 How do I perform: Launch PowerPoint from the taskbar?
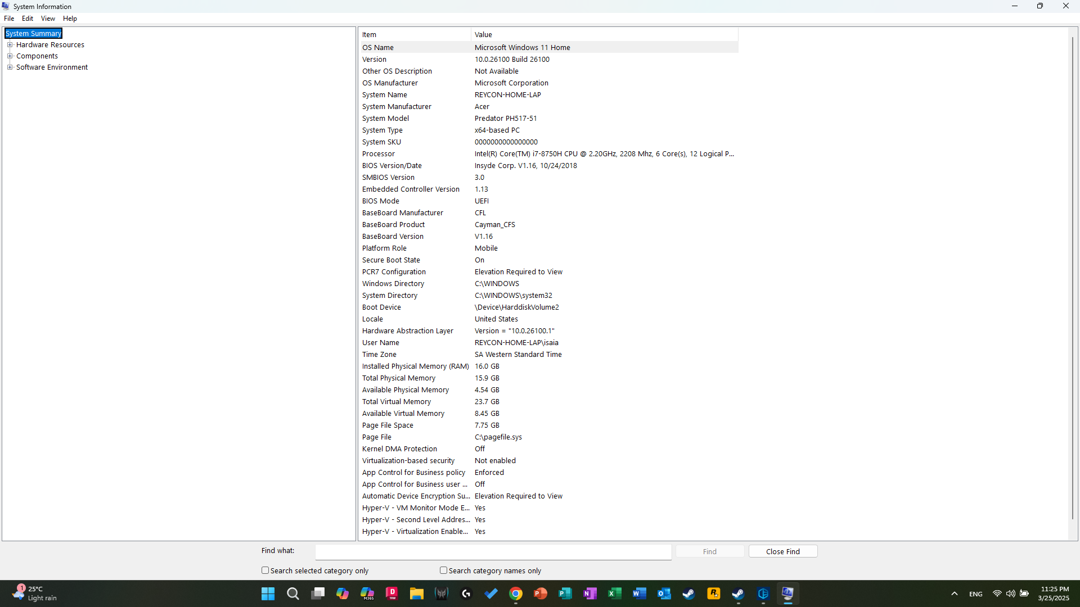[541, 594]
